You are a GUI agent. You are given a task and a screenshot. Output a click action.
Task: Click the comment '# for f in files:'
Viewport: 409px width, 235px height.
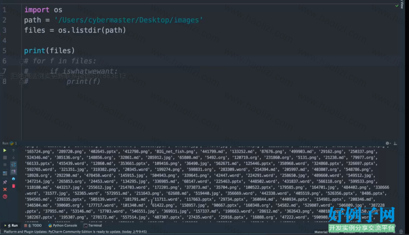pyautogui.click(x=60, y=61)
